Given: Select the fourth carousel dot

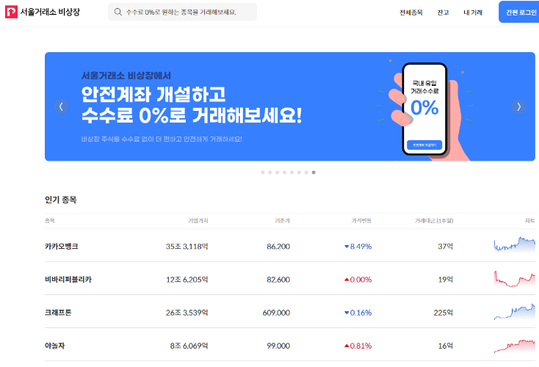Looking at the screenshot, I should point(284,172).
